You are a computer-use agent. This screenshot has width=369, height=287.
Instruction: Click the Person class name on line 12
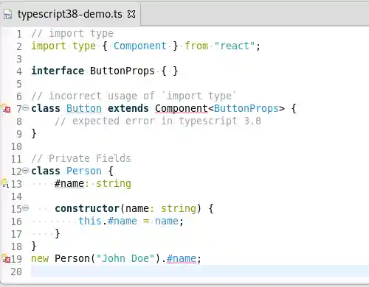84,171
